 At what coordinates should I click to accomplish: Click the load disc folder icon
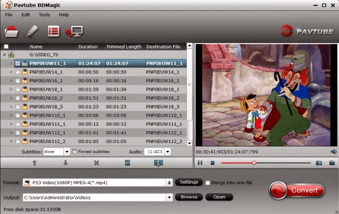[11, 32]
